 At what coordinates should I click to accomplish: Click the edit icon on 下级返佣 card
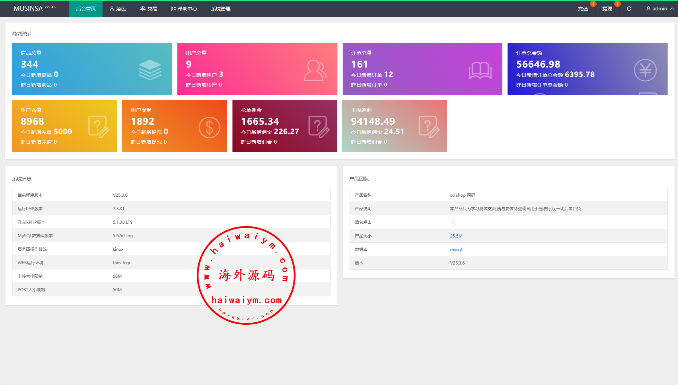click(x=429, y=127)
